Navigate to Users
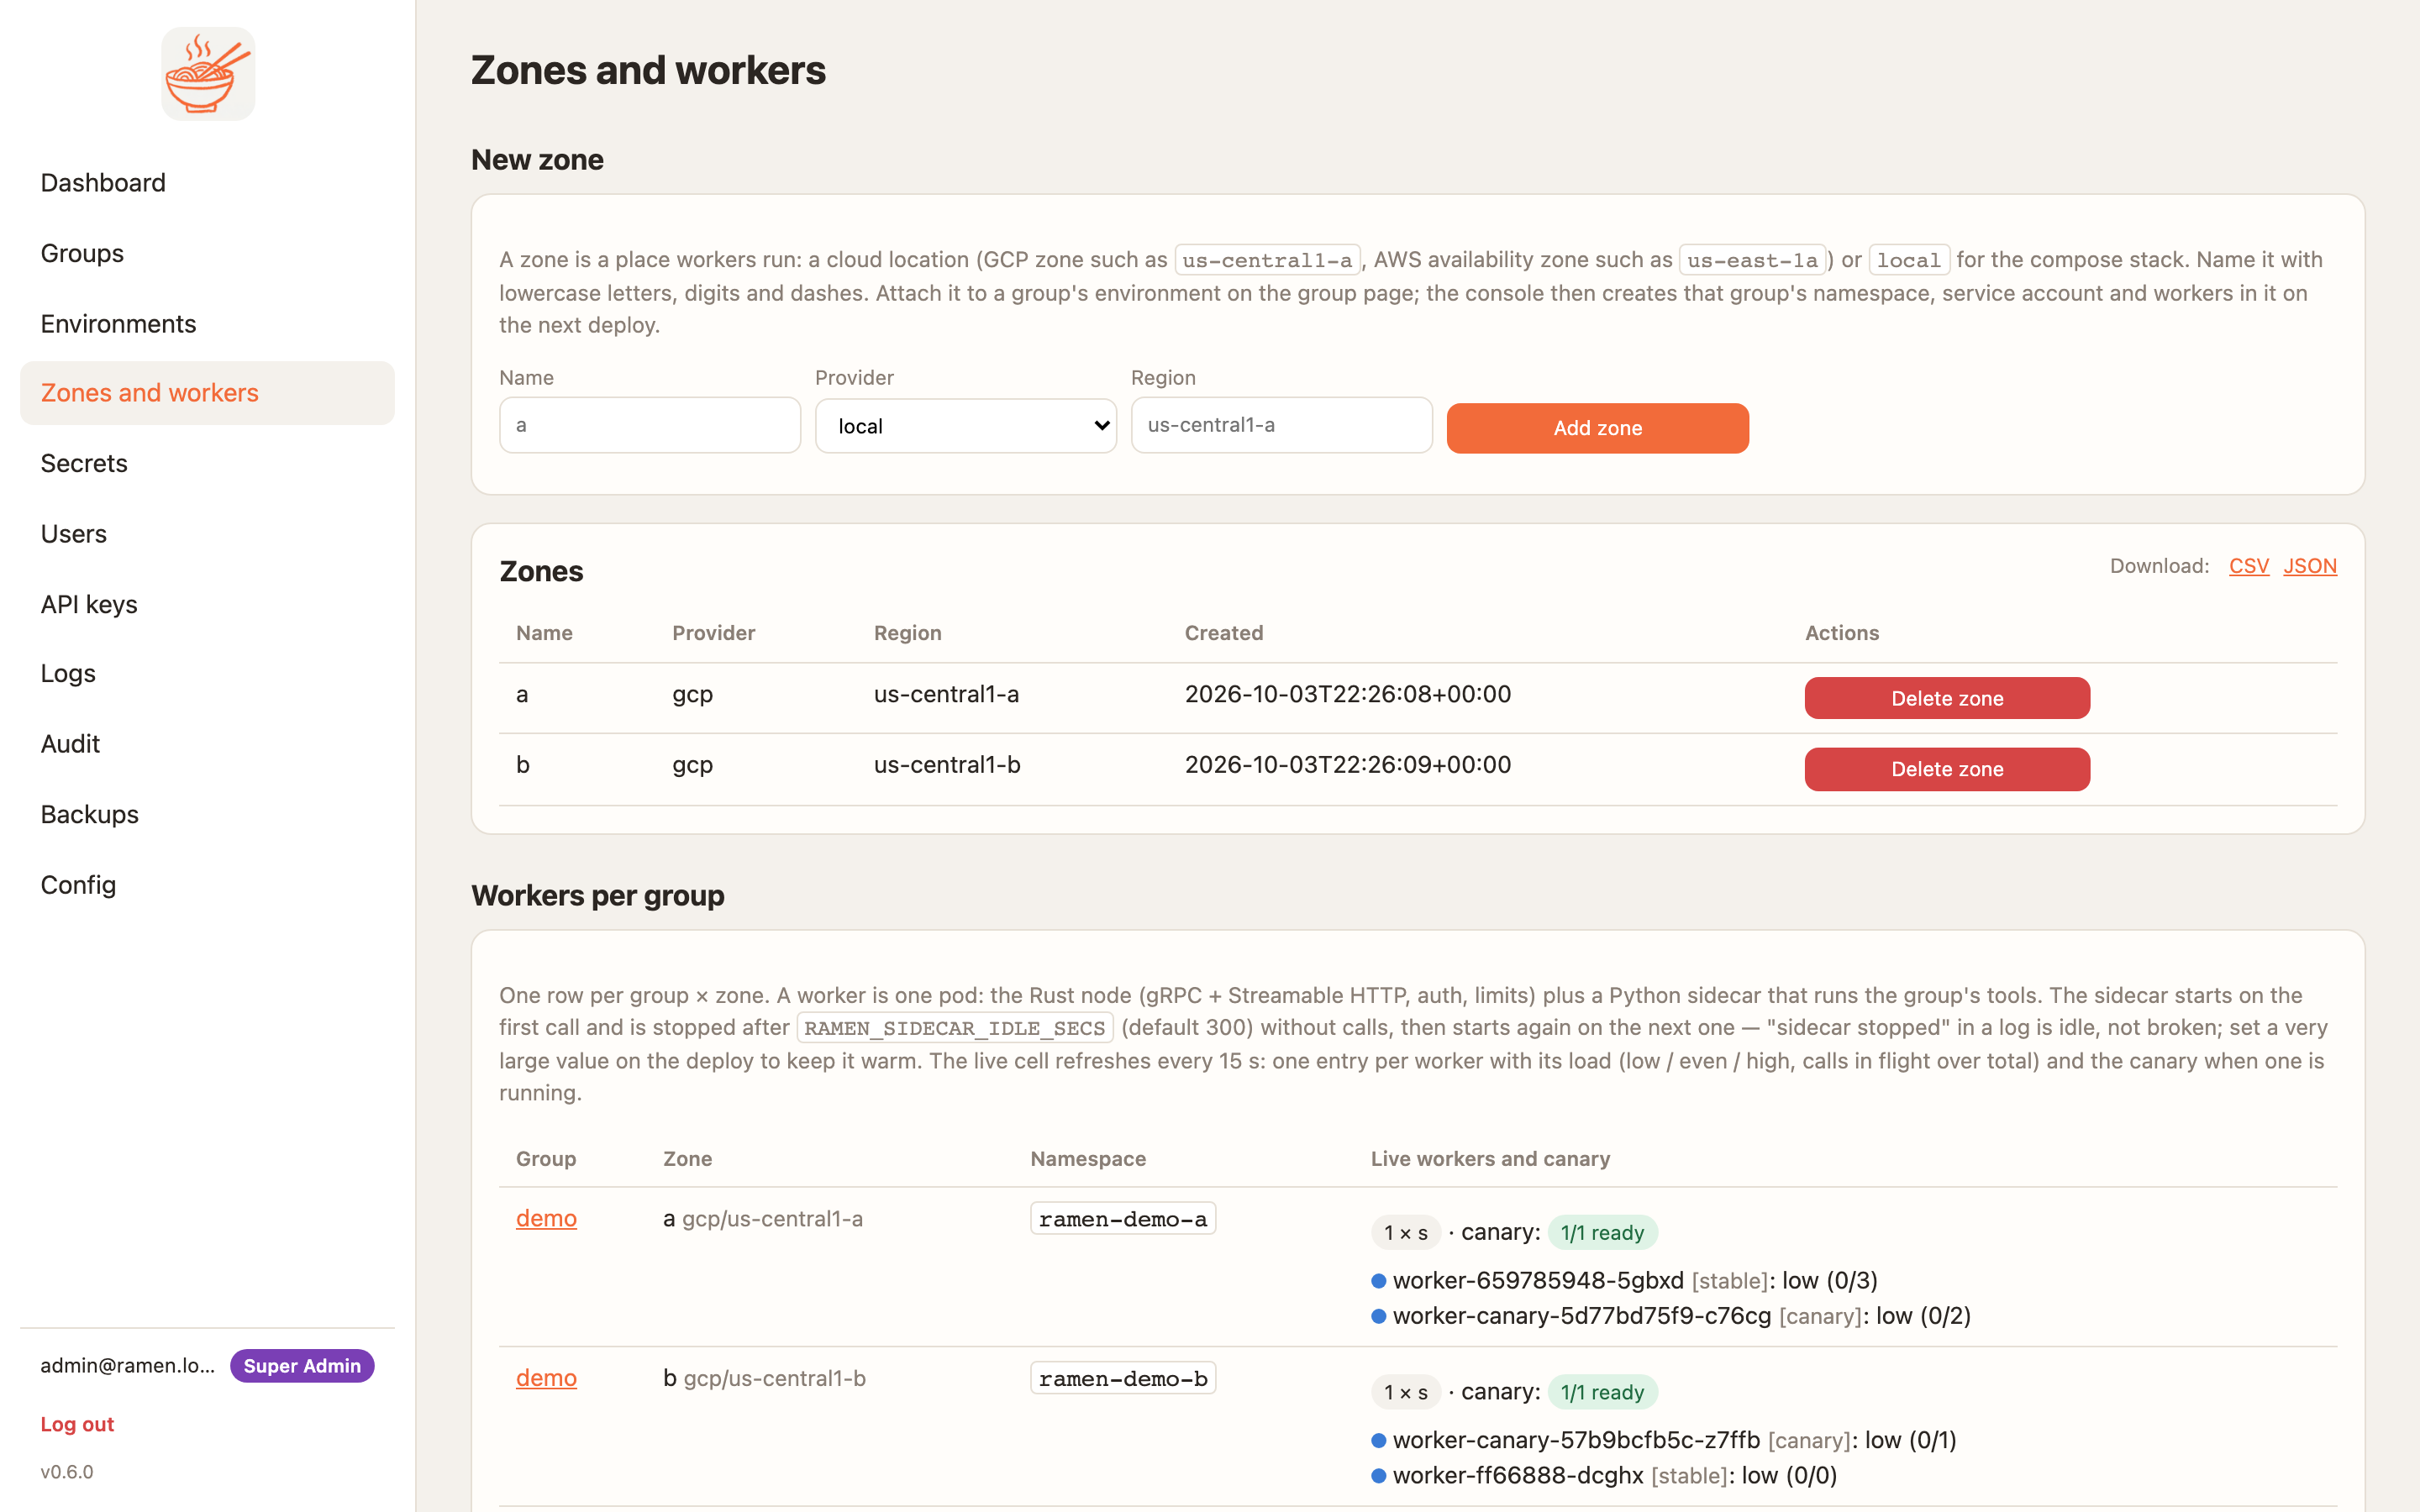This screenshot has height=1512, width=2420. [74, 534]
